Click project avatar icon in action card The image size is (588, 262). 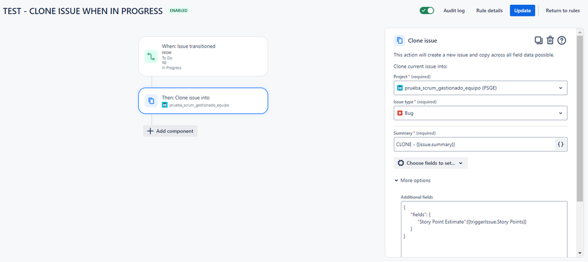tap(165, 105)
